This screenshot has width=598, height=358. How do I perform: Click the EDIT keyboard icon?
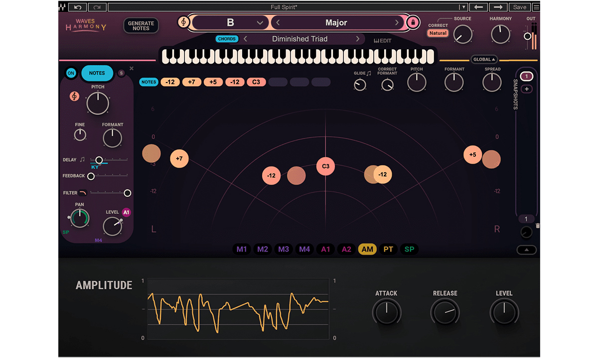point(383,41)
